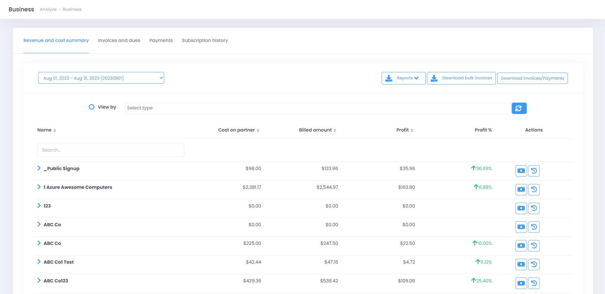Open payment icon for _Public Signup row
The height and width of the screenshot is (294, 605).
(x=521, y=171)
